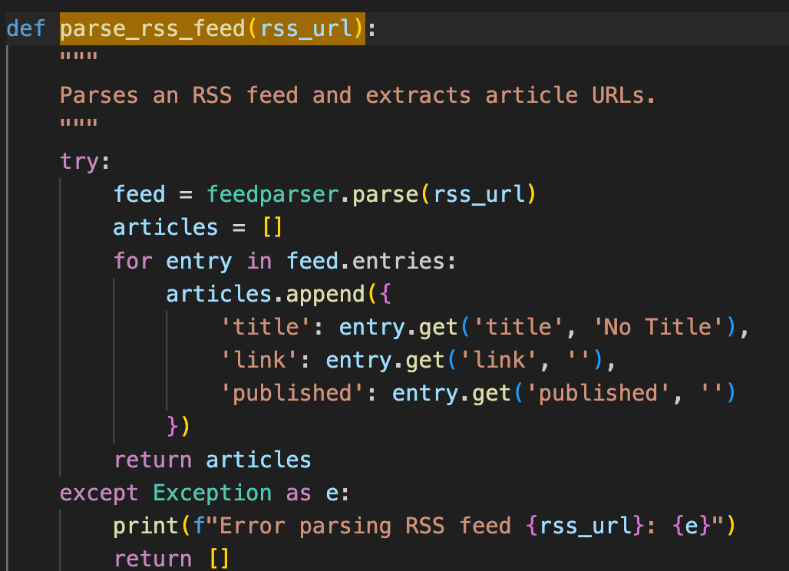The image size is (789, 571).
Task: Click the entry loop variable
Action: (199, 261)
